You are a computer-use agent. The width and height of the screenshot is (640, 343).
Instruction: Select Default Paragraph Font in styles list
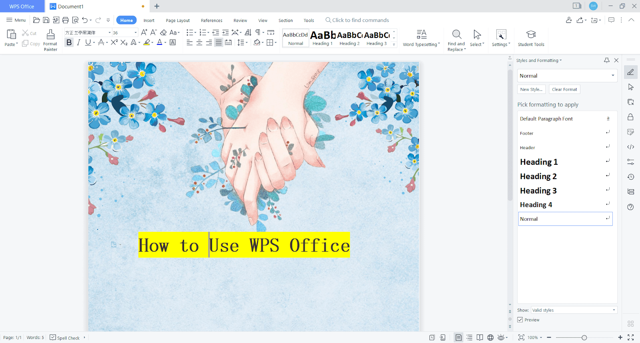pos(565,119)
